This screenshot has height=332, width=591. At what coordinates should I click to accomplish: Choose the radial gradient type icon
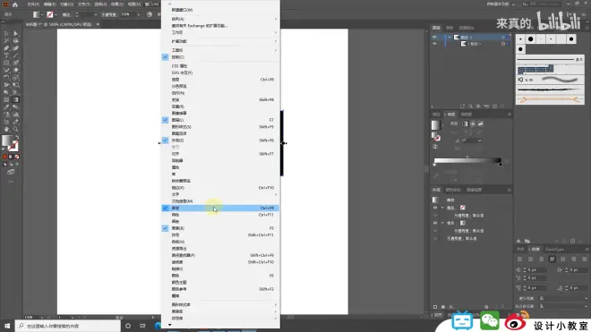(473, 124)
